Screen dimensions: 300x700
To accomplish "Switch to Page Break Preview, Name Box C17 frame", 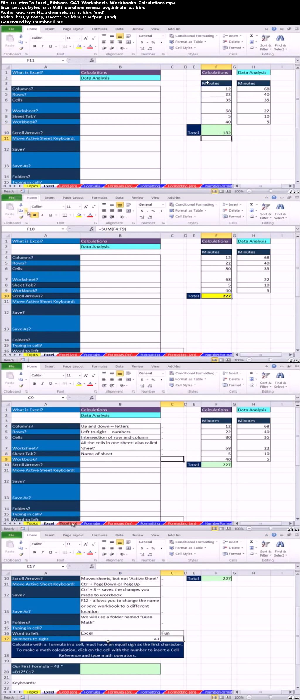I will [228, 697].
